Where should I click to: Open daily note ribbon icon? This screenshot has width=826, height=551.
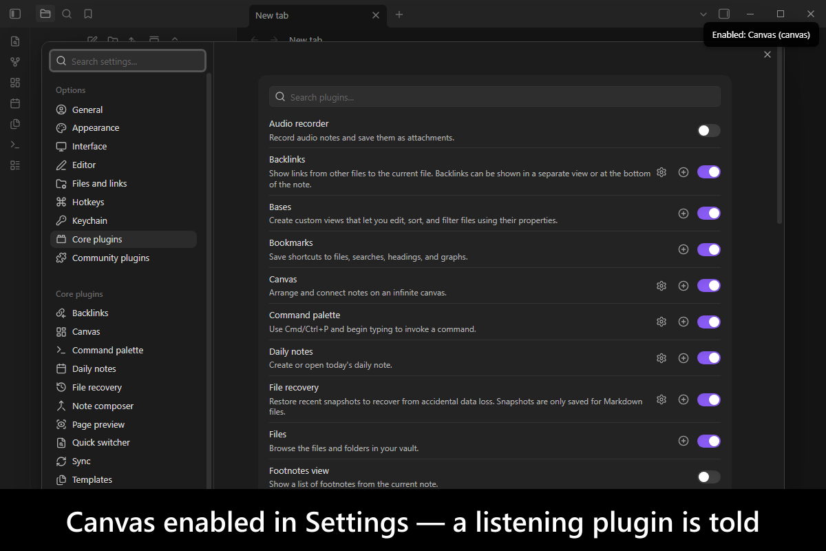[x=15, y=103]
